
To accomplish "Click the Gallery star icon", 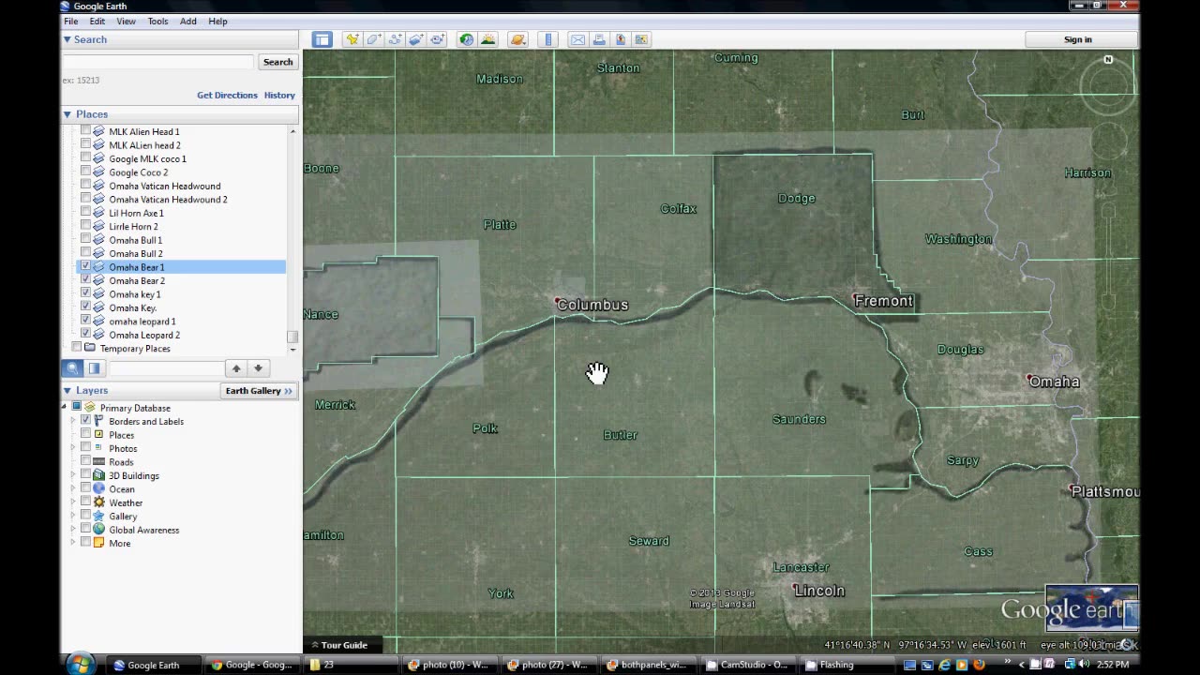I will click(98, 516).
